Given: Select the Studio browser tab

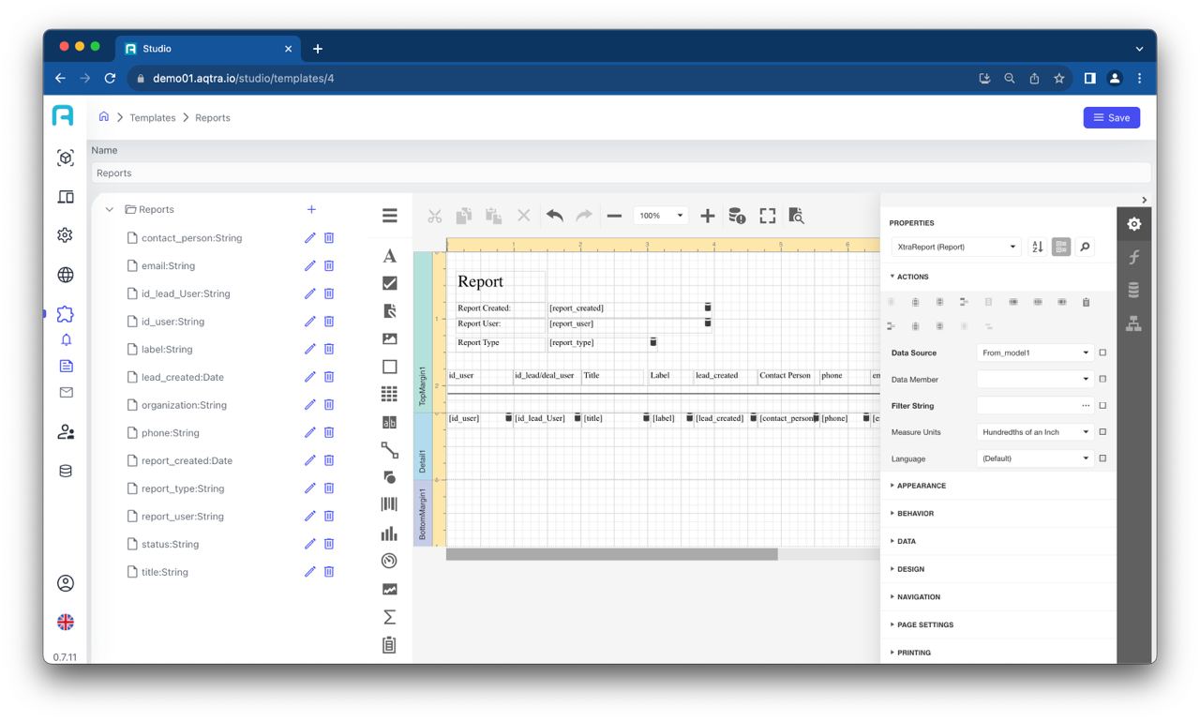Looking at the screenshot, I should coord(208,49).
